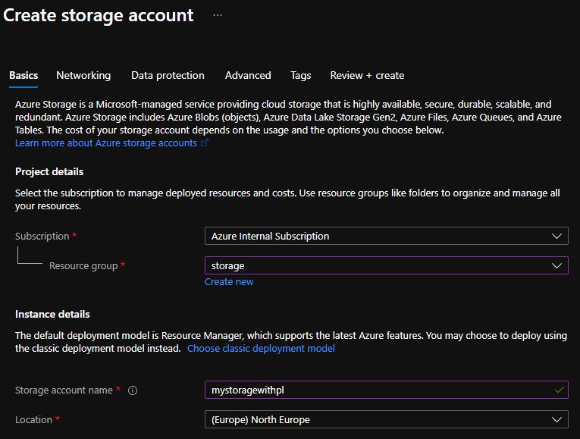Click the green checkmark in the storage name field
The height and width of the screenshot is (439, 580).
pyautogui.click(x=560, y=390)
